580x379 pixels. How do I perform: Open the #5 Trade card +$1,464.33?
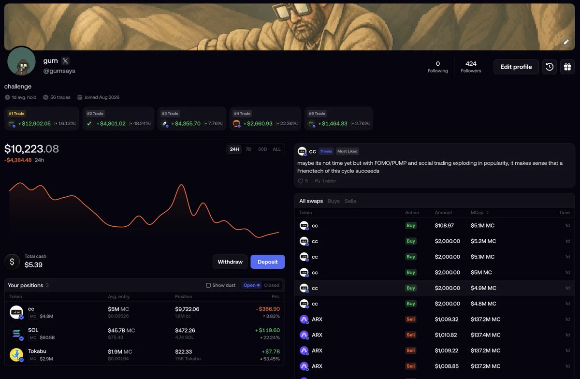pyautogui.click(x=339, y=119)
